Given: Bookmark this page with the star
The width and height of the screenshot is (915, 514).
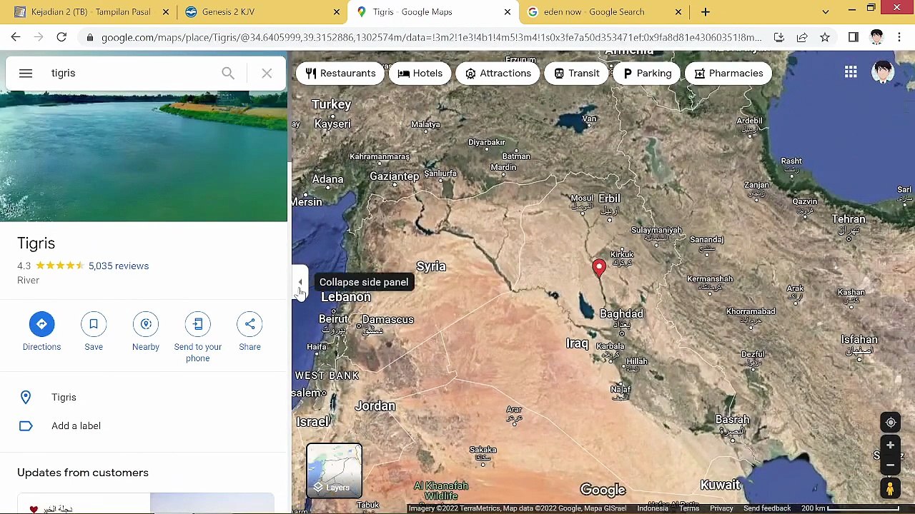Looking at the screenshot, I should click(825, 37).
